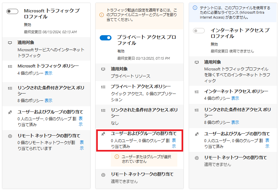Click users icon in Microsoft profile's ユーザーおよびグループの割り当て
Viewport: 280px width, 191px height.
pyautogui.click(x=10, y=112)
